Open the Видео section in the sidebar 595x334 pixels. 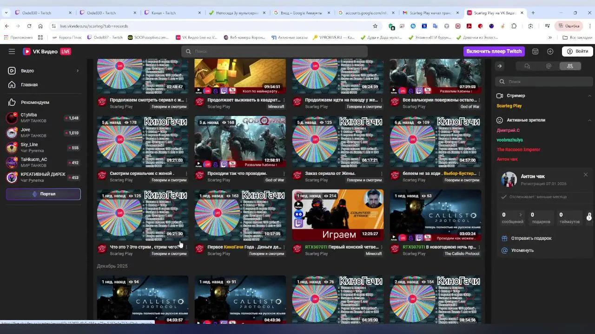pyautogui.click(x=43, y=71)
